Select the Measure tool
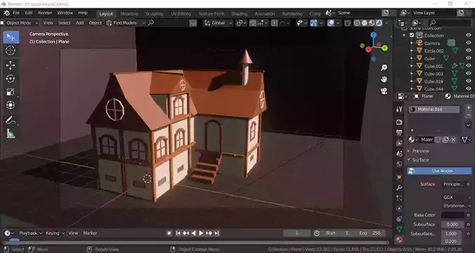 11,134
